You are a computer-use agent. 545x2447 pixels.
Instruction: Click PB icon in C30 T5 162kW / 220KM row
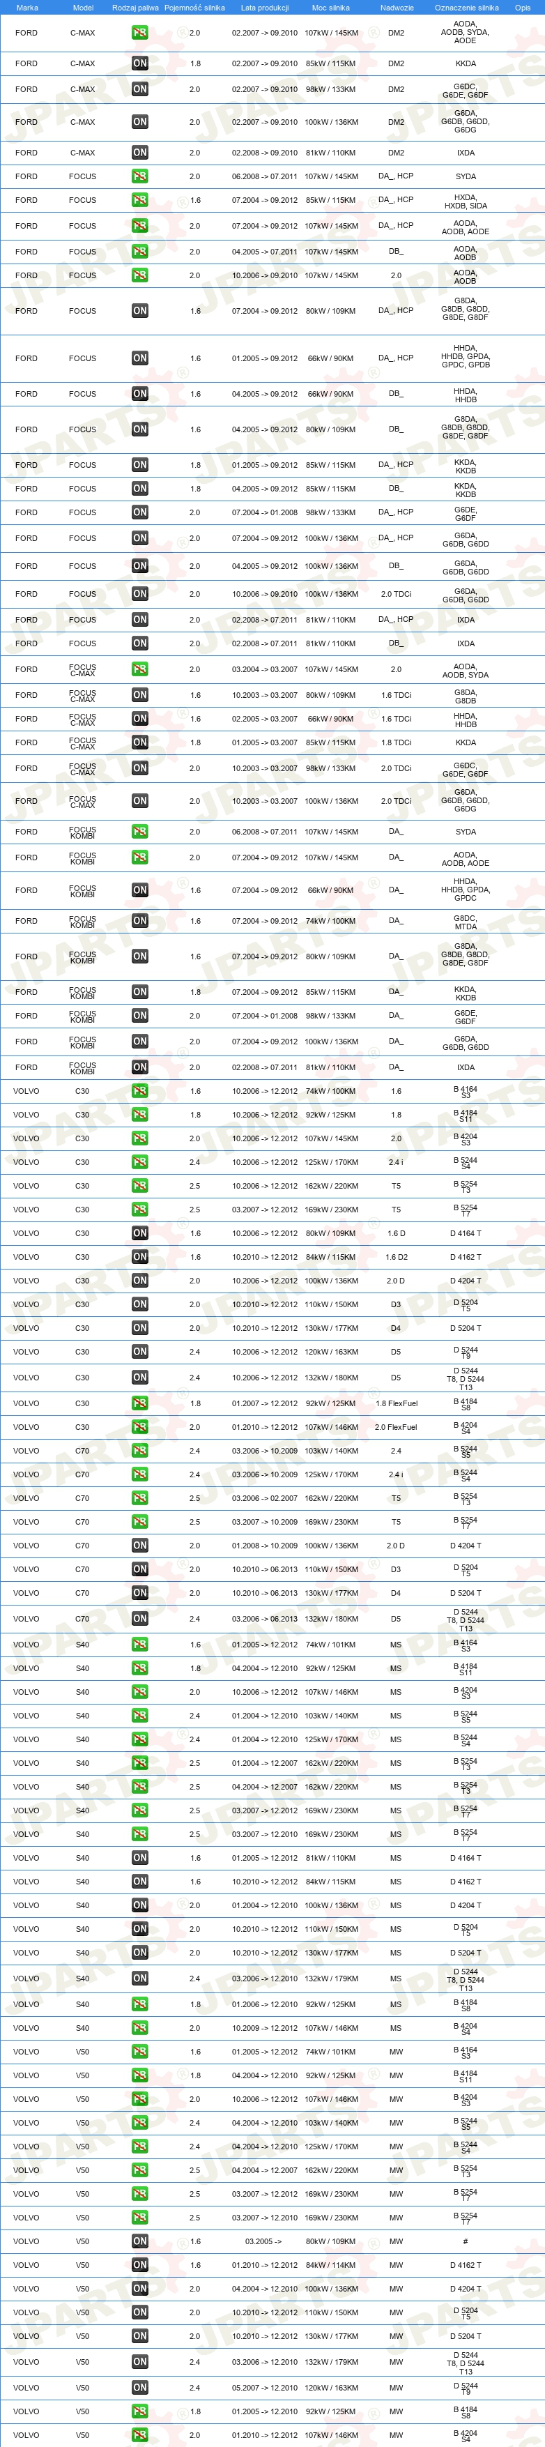point(139,1187)
